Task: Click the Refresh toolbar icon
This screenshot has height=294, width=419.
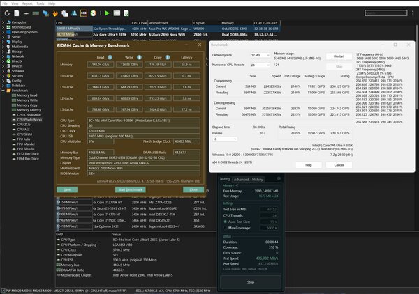Action: pyautogui.click(x=7, y=13)
